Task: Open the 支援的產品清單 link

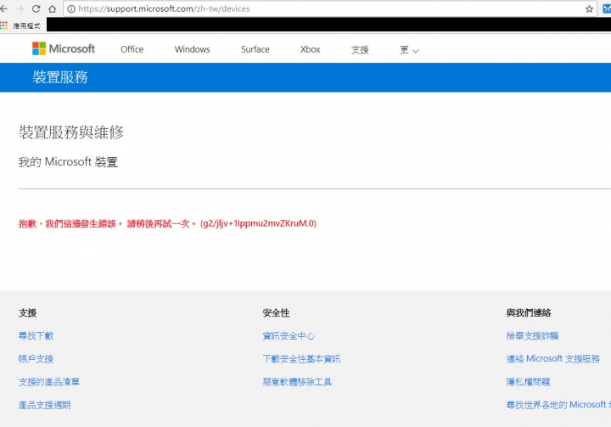Action: [x=49, y=382]
